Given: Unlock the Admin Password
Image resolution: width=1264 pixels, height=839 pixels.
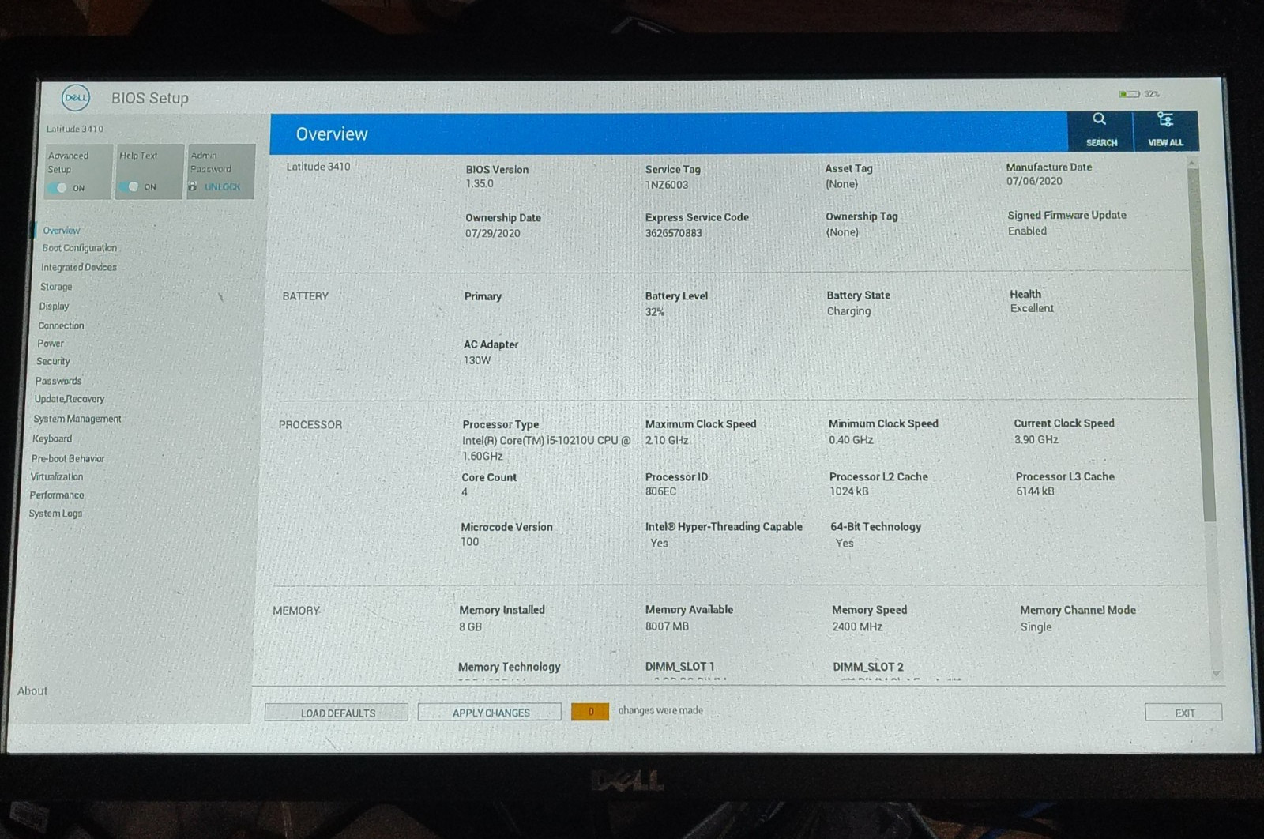Looking at the screenshot, I should pos(222,186).
